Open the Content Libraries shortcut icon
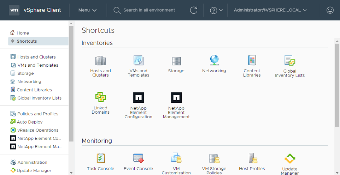This screenshot has height=175, width=340. [x=252, y=61]
